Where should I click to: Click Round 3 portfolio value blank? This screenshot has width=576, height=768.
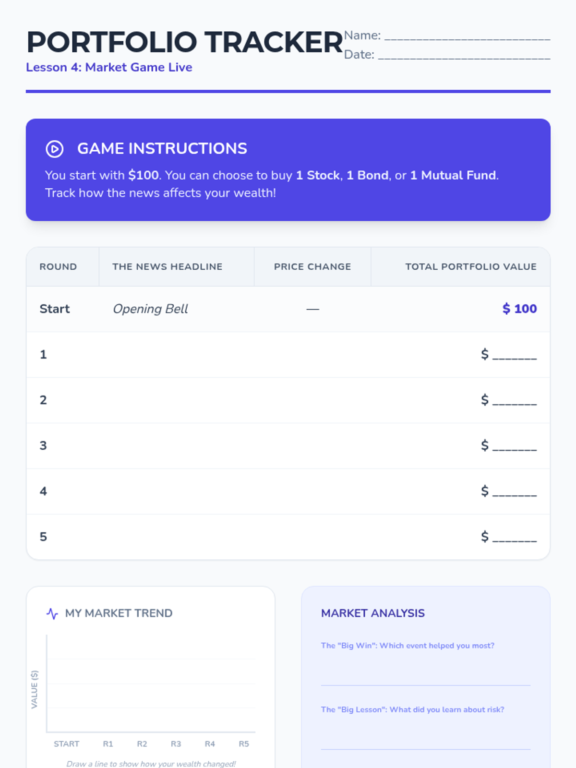(514, 446)
